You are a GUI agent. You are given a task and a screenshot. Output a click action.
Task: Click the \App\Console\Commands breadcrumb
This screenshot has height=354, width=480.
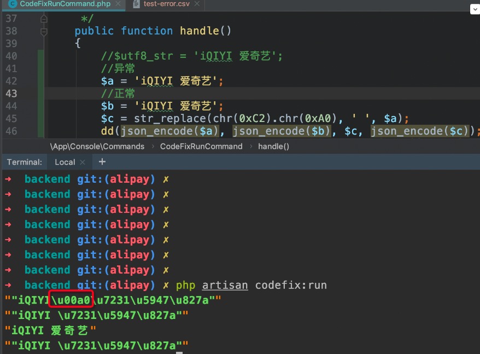click(x=97, y=147)
